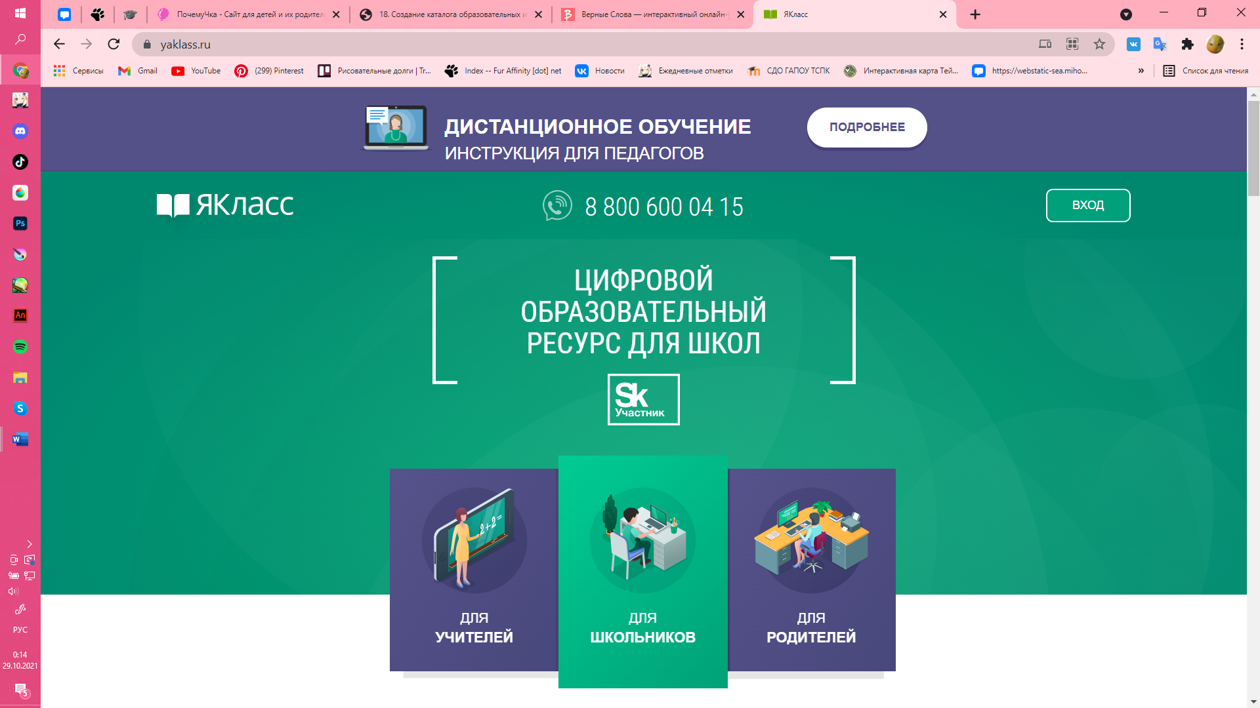Click the speaker volume tray icon
This screenshot has width=1260, height=708.
(x=13, y=591)
